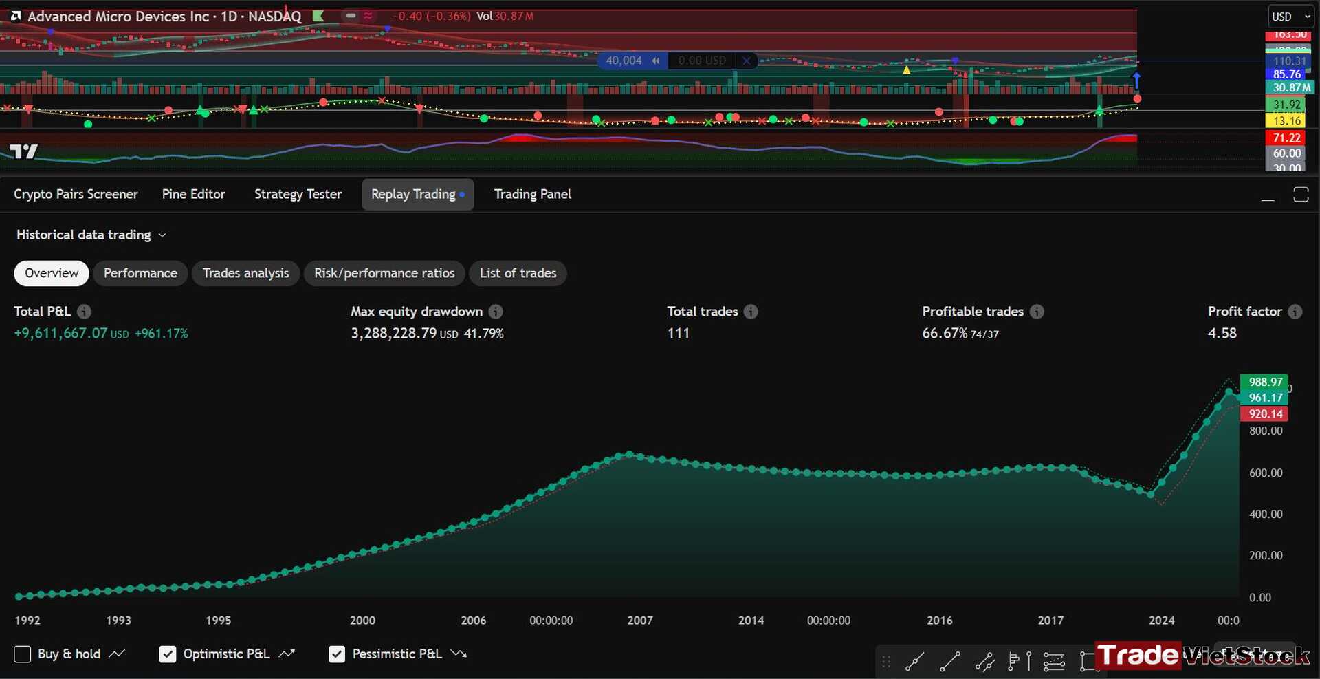Select the Parallel channel drawing tool
This screenshot has width=1320, height=679.
[984, 662]
